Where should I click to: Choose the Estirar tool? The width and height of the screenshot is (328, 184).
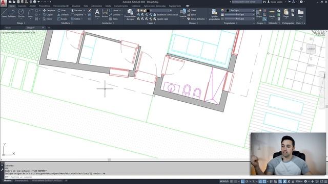(x=48, y=19)
